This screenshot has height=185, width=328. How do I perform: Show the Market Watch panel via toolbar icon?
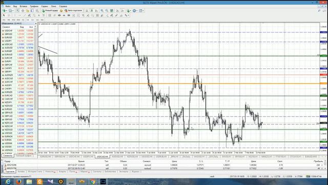18,10
